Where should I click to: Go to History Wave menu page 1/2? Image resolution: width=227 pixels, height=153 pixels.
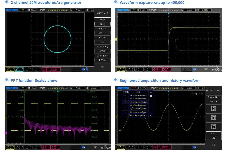click(213, 145)
